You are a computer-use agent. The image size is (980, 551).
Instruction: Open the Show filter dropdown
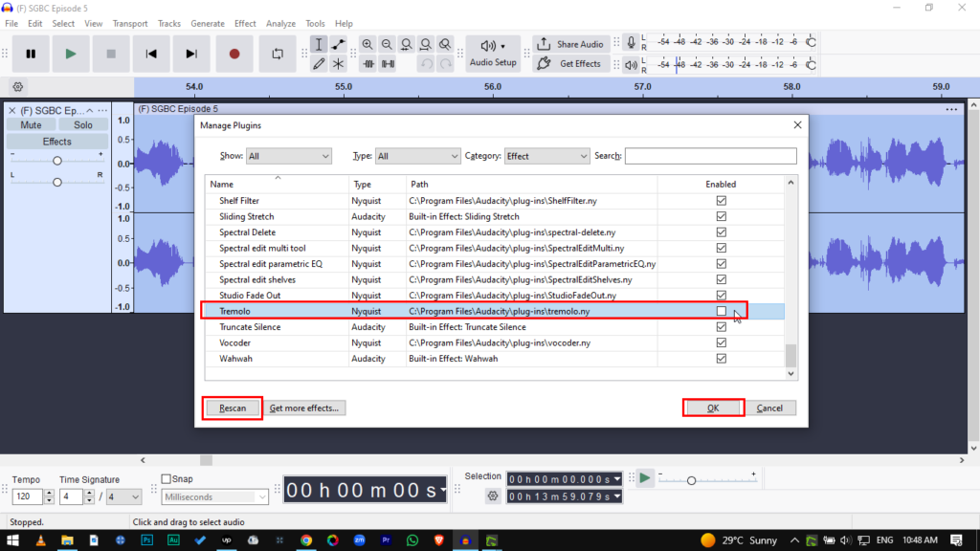[288, 156]
